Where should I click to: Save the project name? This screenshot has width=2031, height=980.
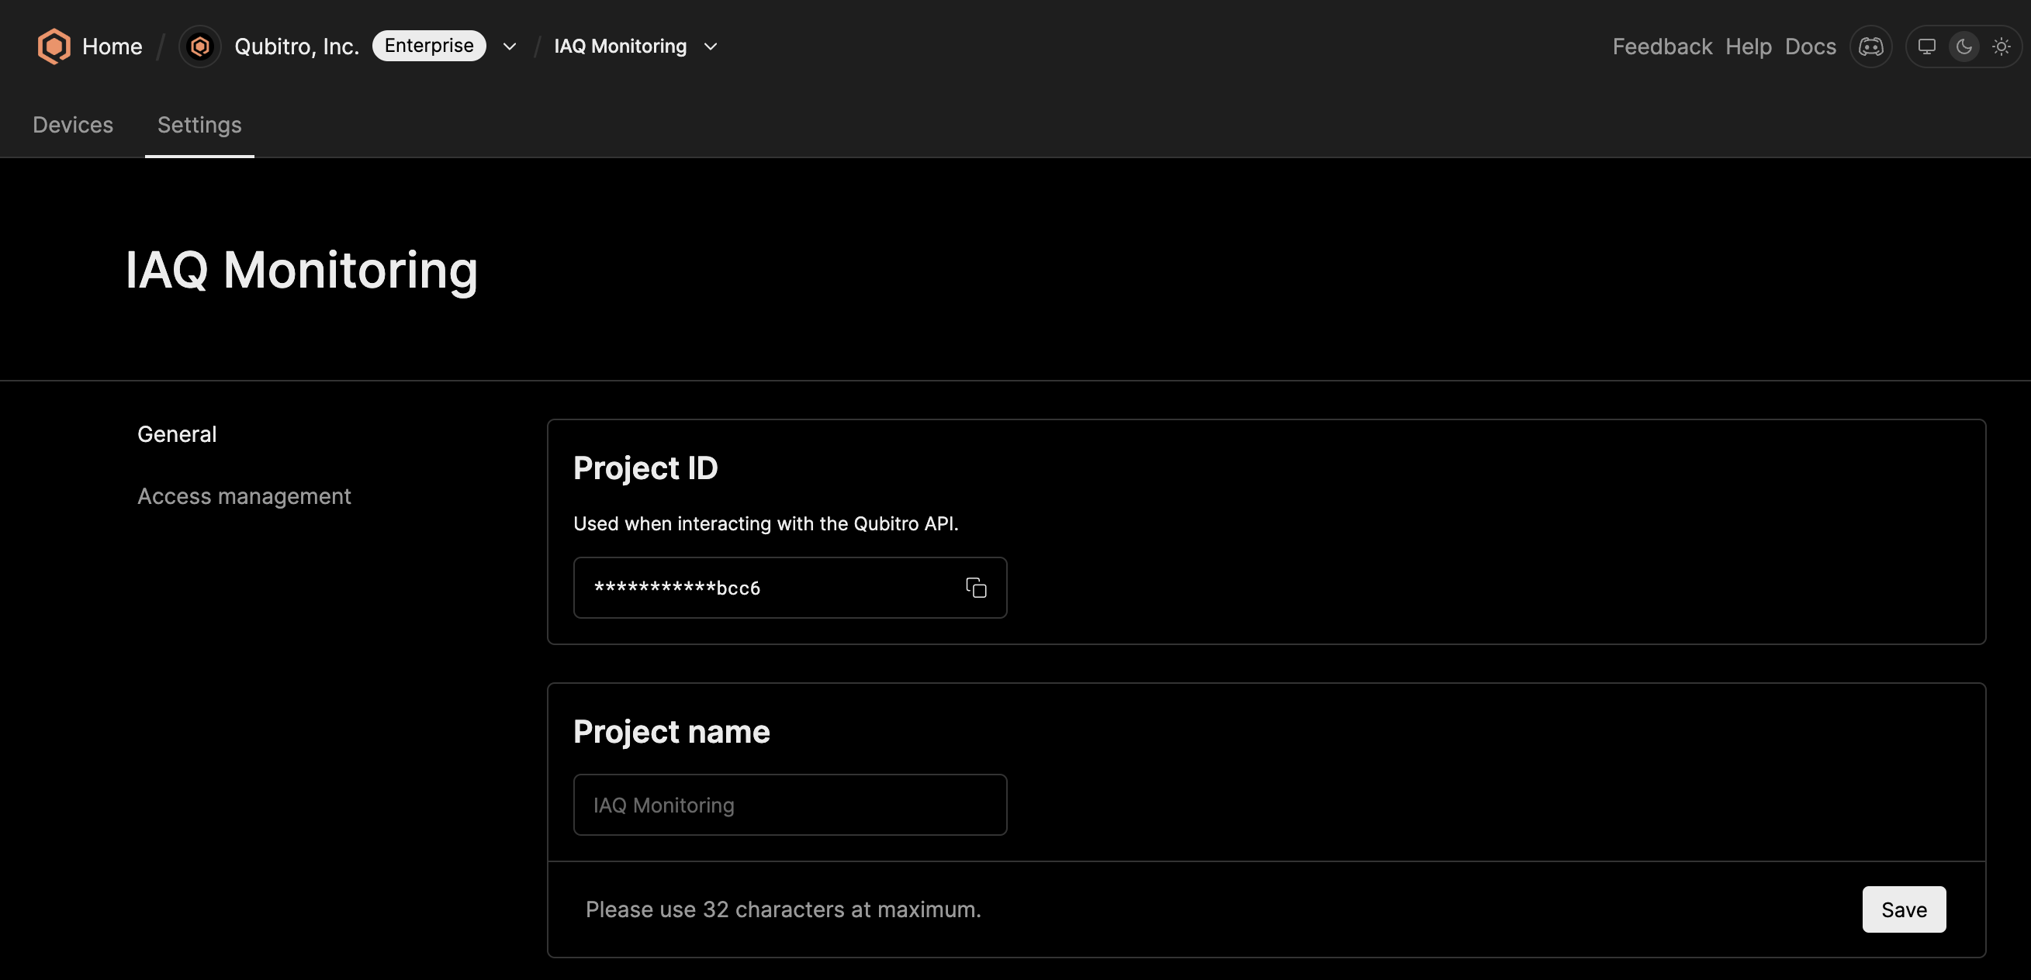tap(1903, 909)
